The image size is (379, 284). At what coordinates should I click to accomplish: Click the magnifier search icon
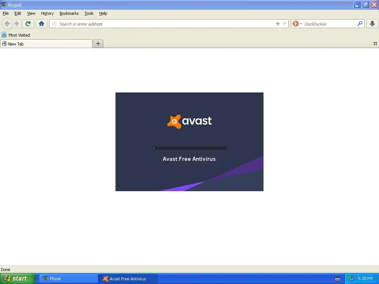[360, 24]
